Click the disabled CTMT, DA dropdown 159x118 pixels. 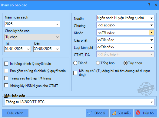[125, 54]
